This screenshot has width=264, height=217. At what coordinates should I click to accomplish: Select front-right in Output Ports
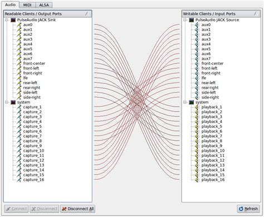(x=32, y=73)
